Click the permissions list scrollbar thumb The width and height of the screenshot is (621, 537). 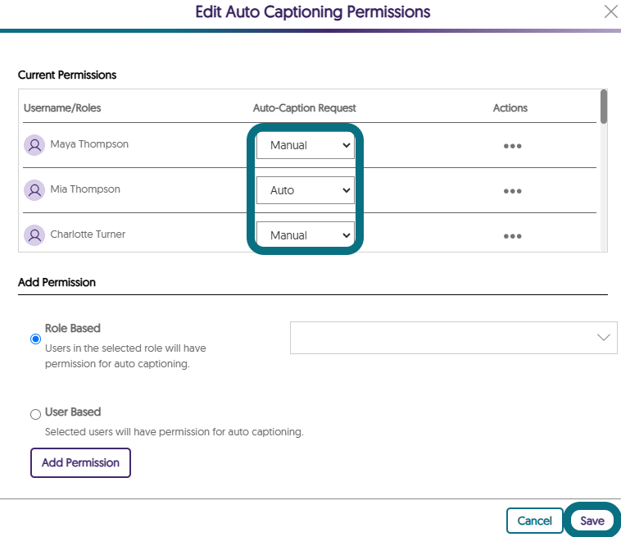point(603,107)
